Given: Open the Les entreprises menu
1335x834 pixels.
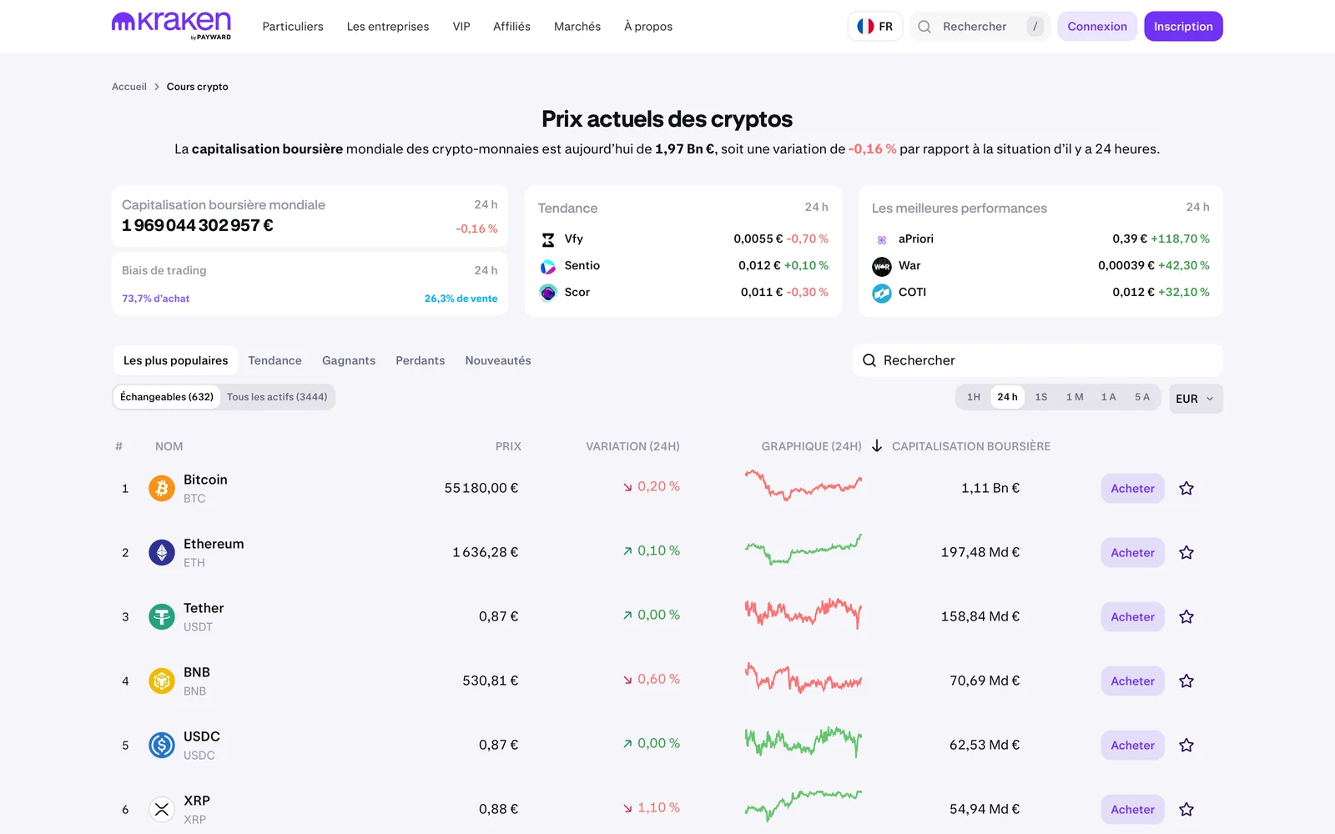Looking at the screenshot, I should click(388, 27).
